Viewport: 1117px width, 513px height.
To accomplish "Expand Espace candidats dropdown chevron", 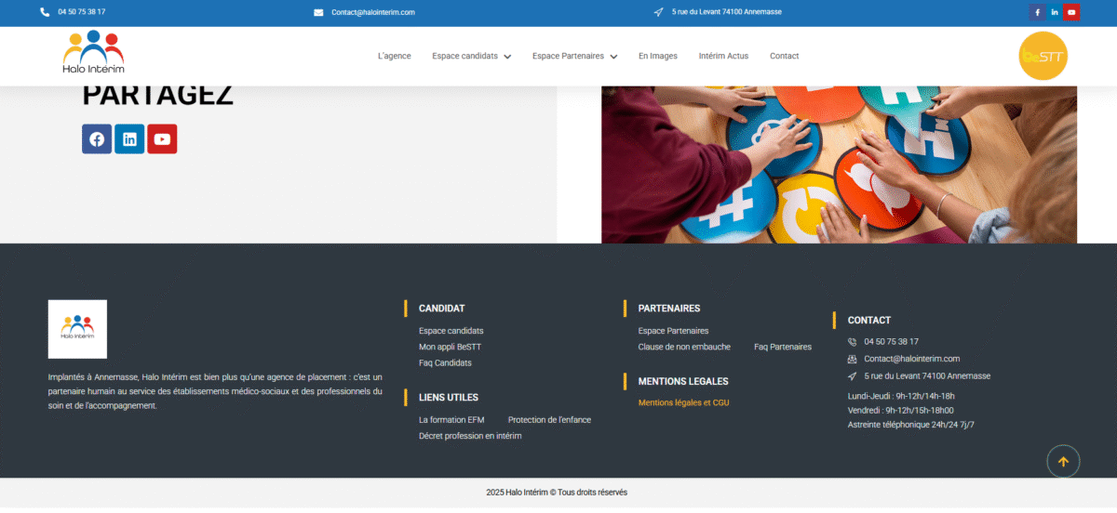I will (x=507, y=57).
